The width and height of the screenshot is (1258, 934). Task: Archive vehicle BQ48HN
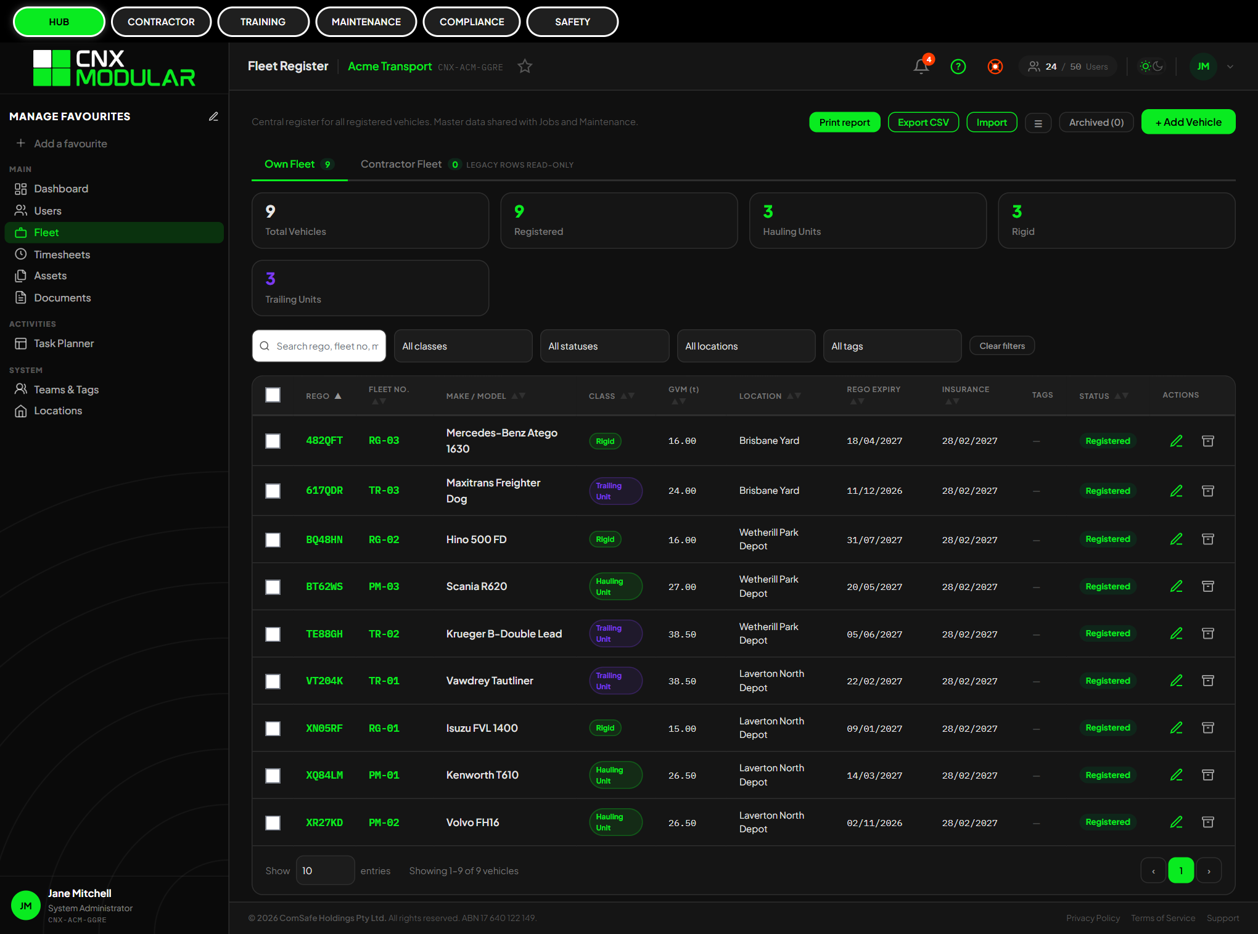pyautogui.click(x=1208, y=539)
